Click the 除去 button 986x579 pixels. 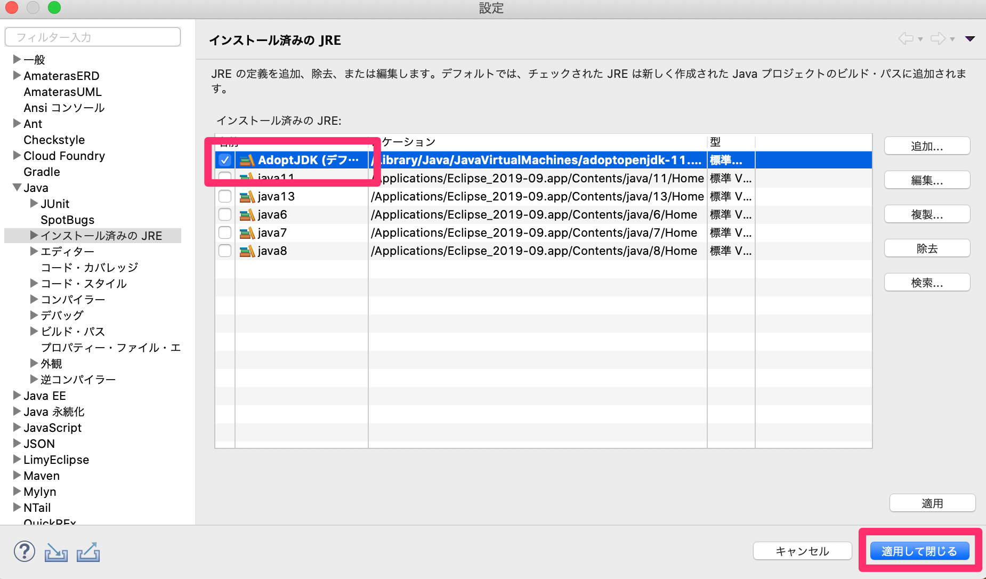point(927,248)
